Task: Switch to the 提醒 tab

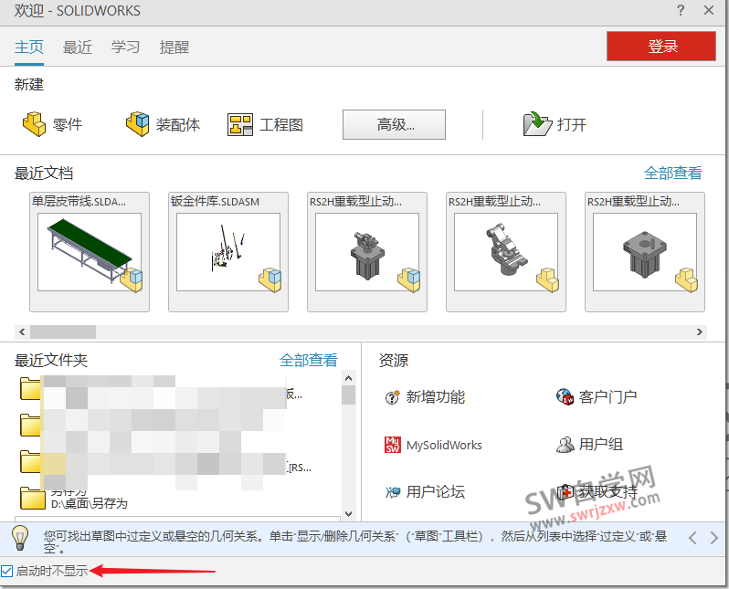Action: click(x=174, y=47)
